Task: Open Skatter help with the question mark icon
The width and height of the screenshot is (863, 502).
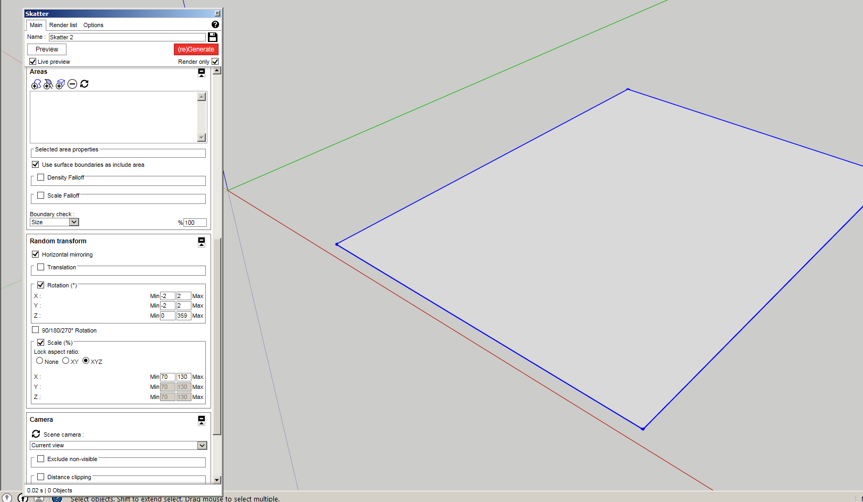Action: coord(215,24)
